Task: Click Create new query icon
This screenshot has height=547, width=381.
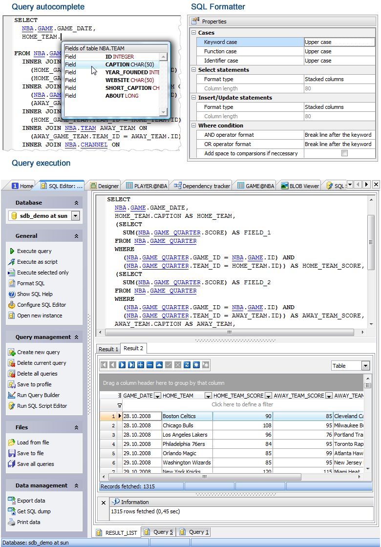Action: [12, 352]
